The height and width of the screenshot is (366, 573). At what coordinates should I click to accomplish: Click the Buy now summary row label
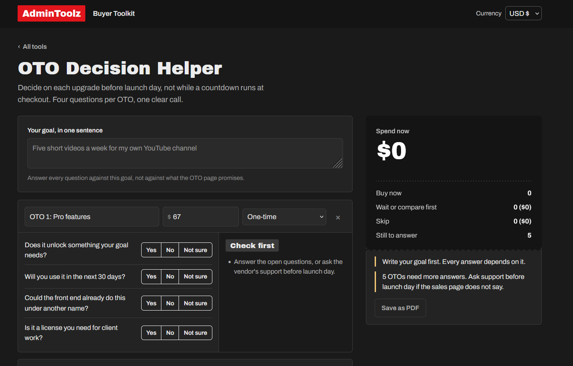point(389,193)
